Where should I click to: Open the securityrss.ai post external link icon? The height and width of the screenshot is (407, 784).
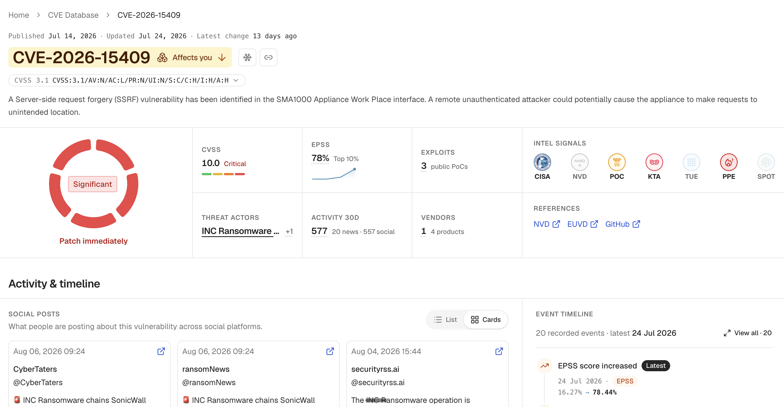pos(499,351)
